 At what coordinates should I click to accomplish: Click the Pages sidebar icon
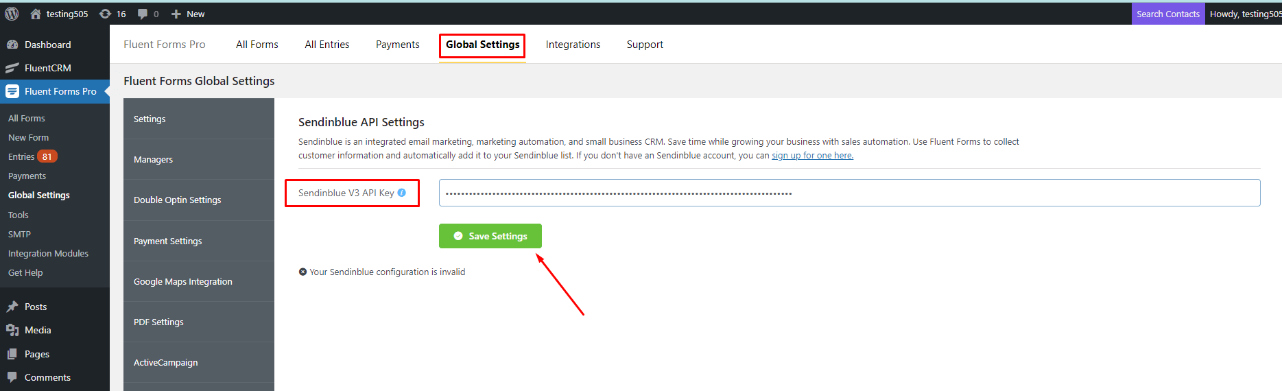coord(12,354)
